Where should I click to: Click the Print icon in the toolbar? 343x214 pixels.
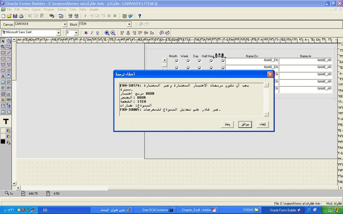tap(21, 16)
